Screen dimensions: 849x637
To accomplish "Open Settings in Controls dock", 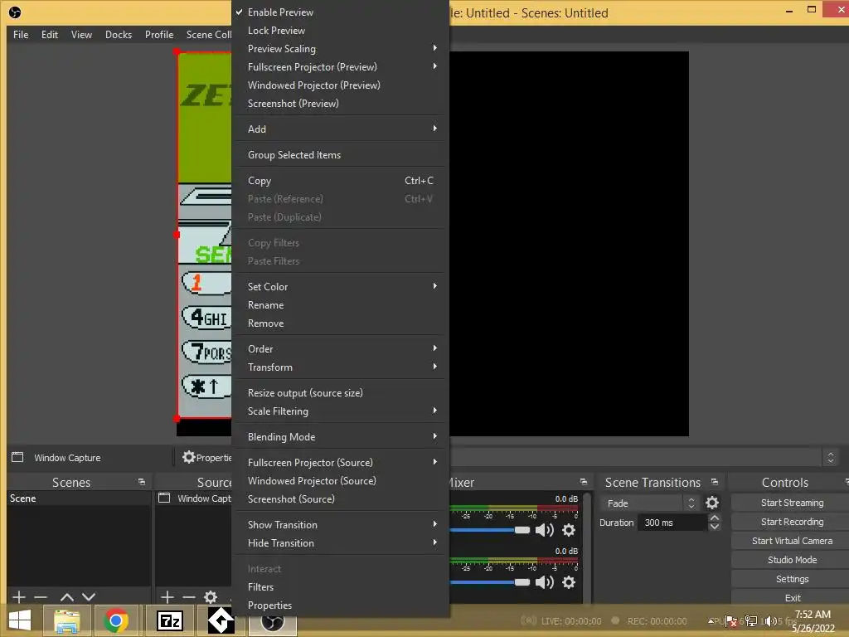I will pos(792,579).
